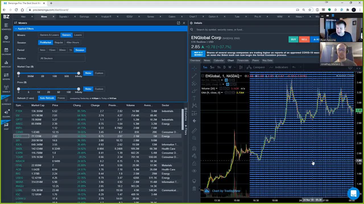Select After Hours session option
Screen dimensions: 364x204
[x=73, y=42]
